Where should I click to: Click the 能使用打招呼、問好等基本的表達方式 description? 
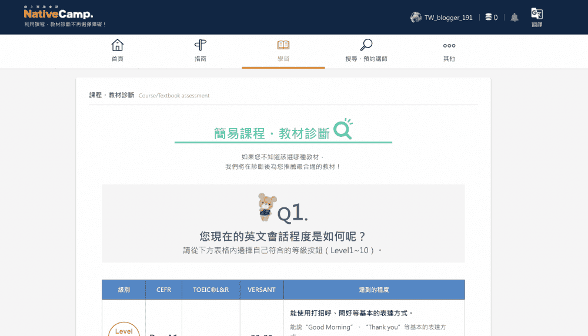(352, 313)
